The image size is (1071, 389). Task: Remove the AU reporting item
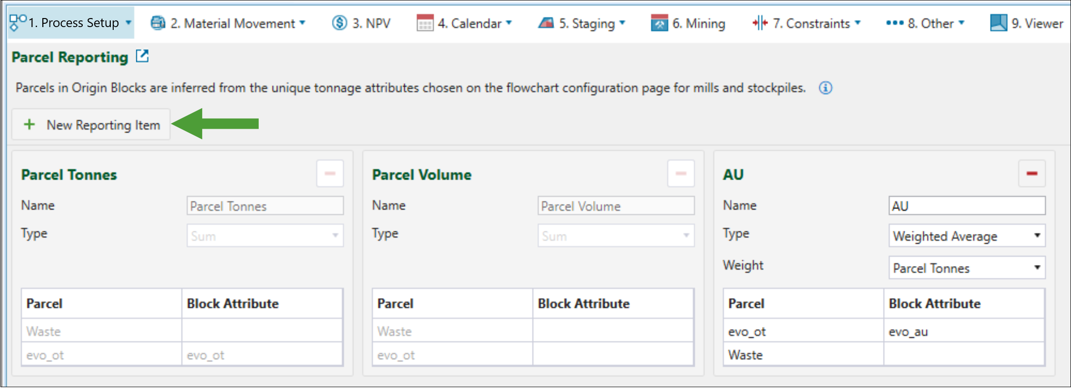1032,173
